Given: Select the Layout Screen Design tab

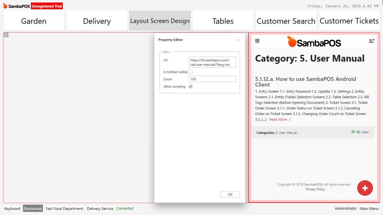Looking at the screenshot, I should 160,21.
